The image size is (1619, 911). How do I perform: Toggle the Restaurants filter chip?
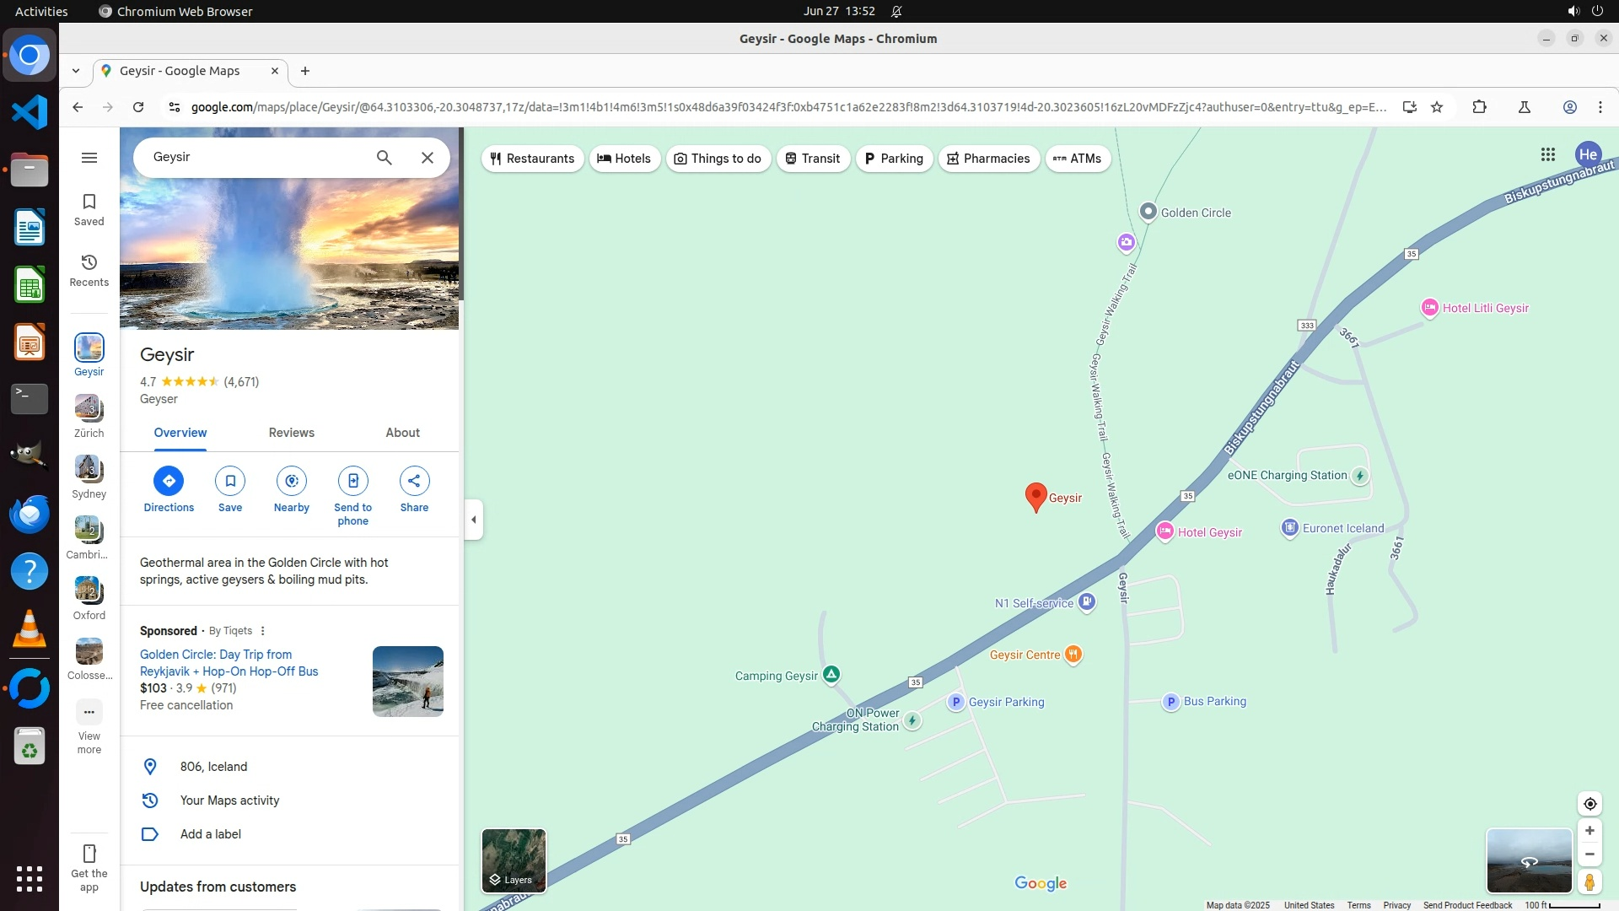[532, 159]
